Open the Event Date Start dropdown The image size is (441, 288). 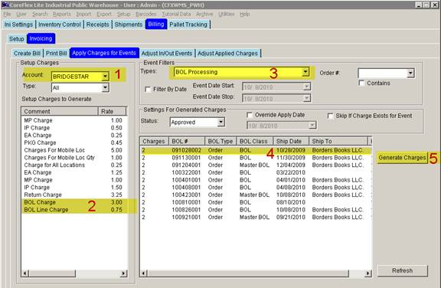tap(307, 87)
